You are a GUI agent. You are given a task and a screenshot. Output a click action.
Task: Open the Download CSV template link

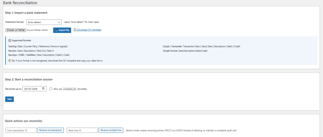89,30
